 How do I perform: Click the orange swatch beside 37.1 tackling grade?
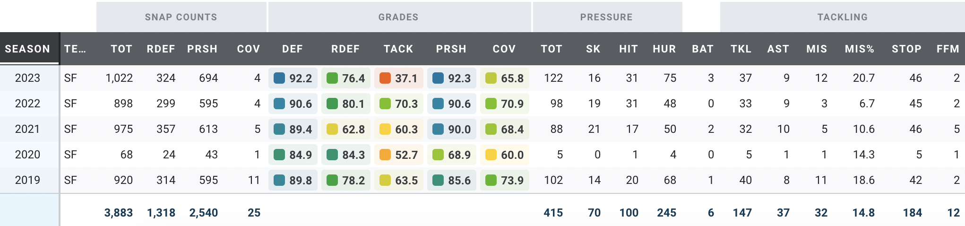point(385,78)
